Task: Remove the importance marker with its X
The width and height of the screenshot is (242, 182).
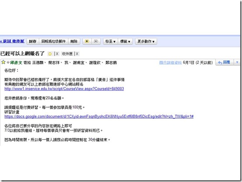Action: 57,54
